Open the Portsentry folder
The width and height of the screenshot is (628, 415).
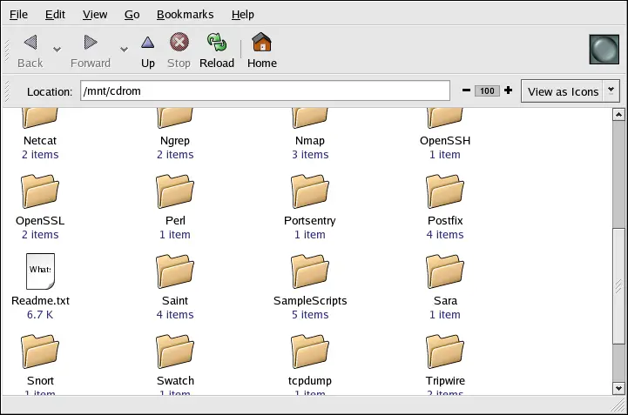tap(309, 191)
